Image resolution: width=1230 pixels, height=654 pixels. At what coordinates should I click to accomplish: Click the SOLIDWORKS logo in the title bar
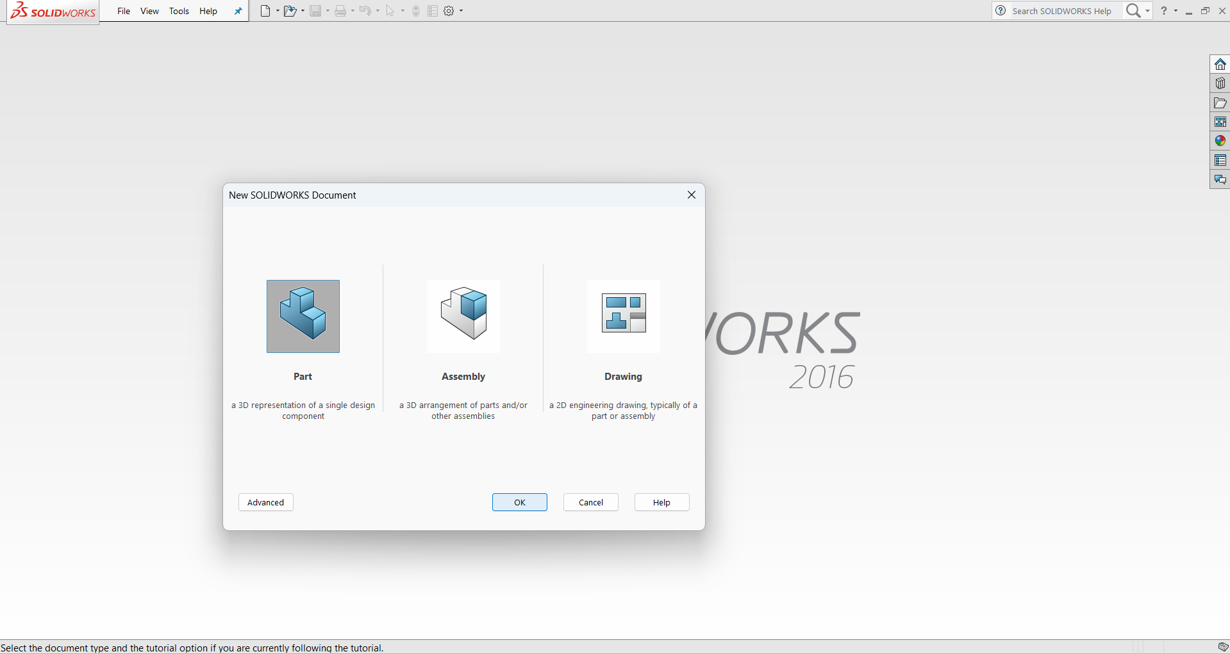[x=53, y=11]
